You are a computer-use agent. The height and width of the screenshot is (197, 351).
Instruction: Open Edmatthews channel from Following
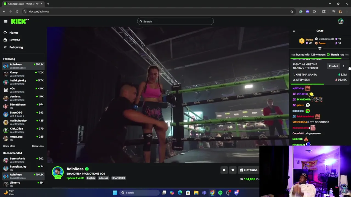[x=23, y=106]
